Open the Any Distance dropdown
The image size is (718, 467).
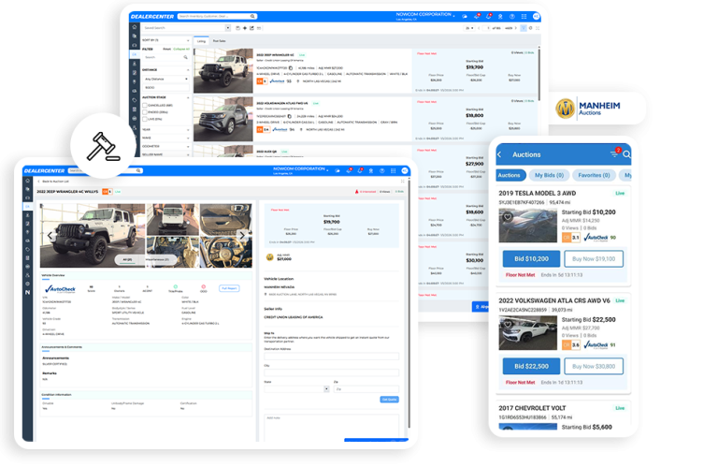coord(165,79)
